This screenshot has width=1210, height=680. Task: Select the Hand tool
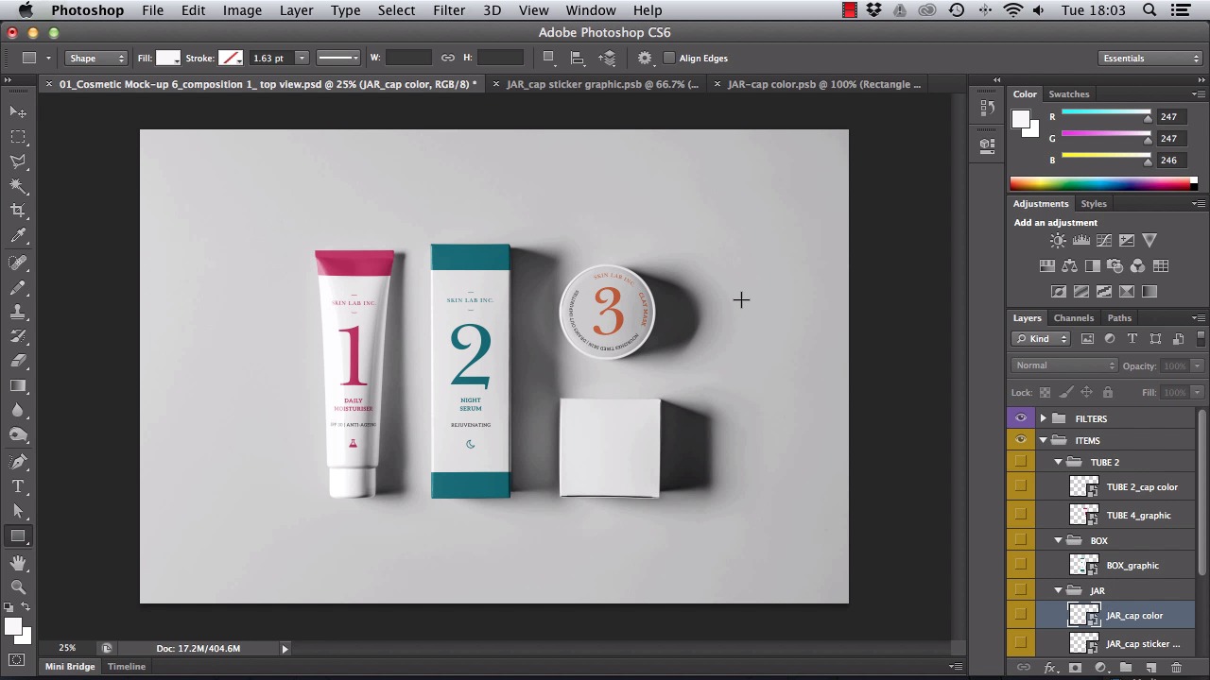coord(18,563)
